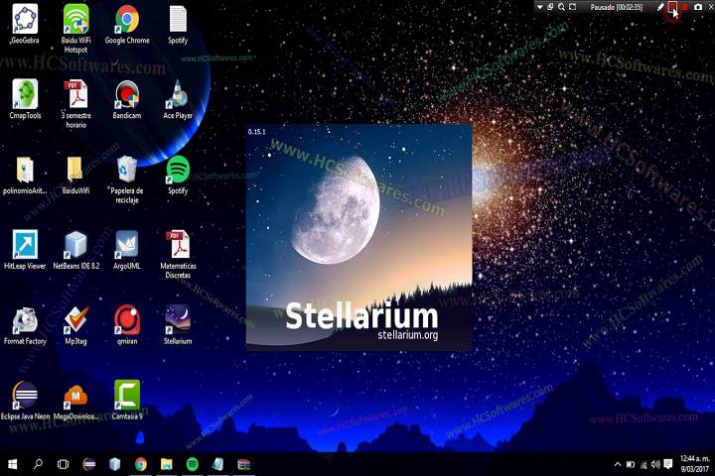Take a screenshot with the camera icon
This screenshot has width=715, height=476.
[697, 7]
